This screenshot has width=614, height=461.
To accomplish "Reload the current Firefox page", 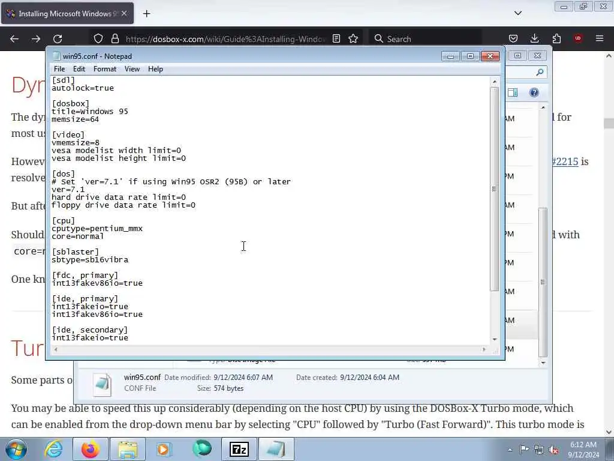I will coord(58,39).
